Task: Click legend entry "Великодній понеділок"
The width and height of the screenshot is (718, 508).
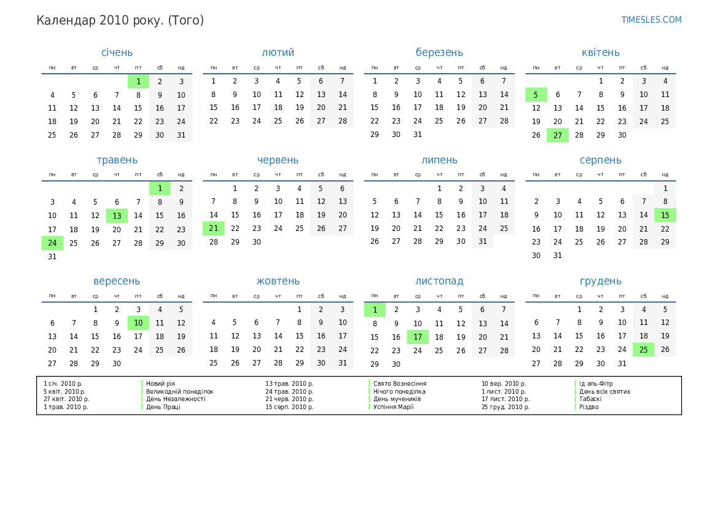Action: [x=179, y=392]
